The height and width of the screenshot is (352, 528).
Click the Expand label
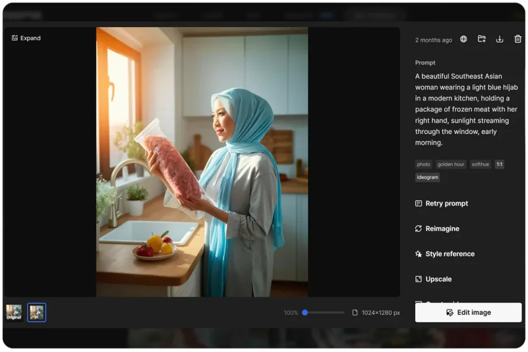(30, 38)
